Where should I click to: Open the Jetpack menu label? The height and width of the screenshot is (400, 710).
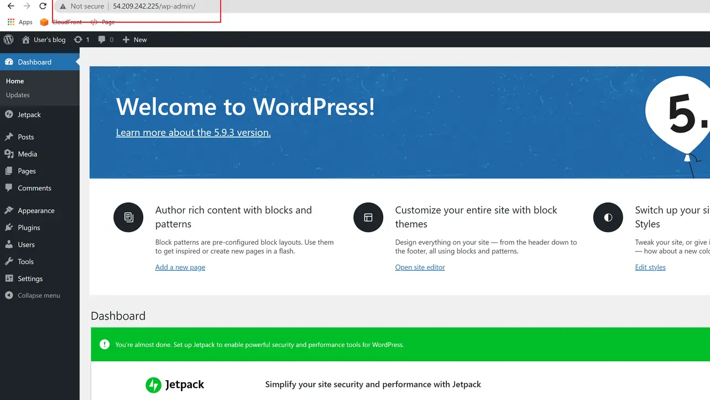[x=29, y=114]
